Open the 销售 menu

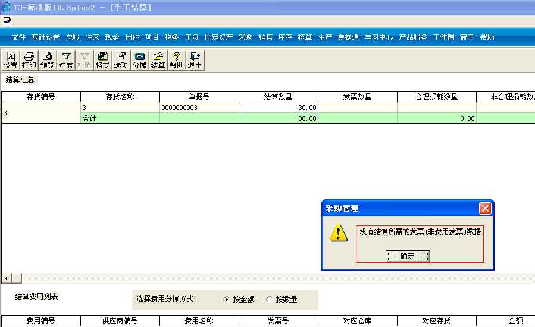(265, 37)
